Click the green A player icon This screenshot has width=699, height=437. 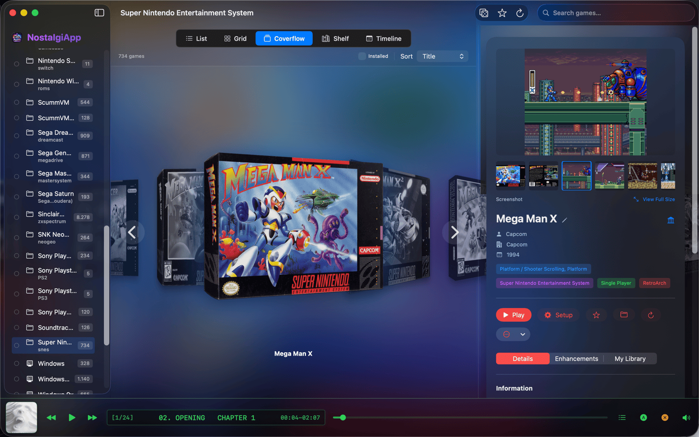[644, 418]
